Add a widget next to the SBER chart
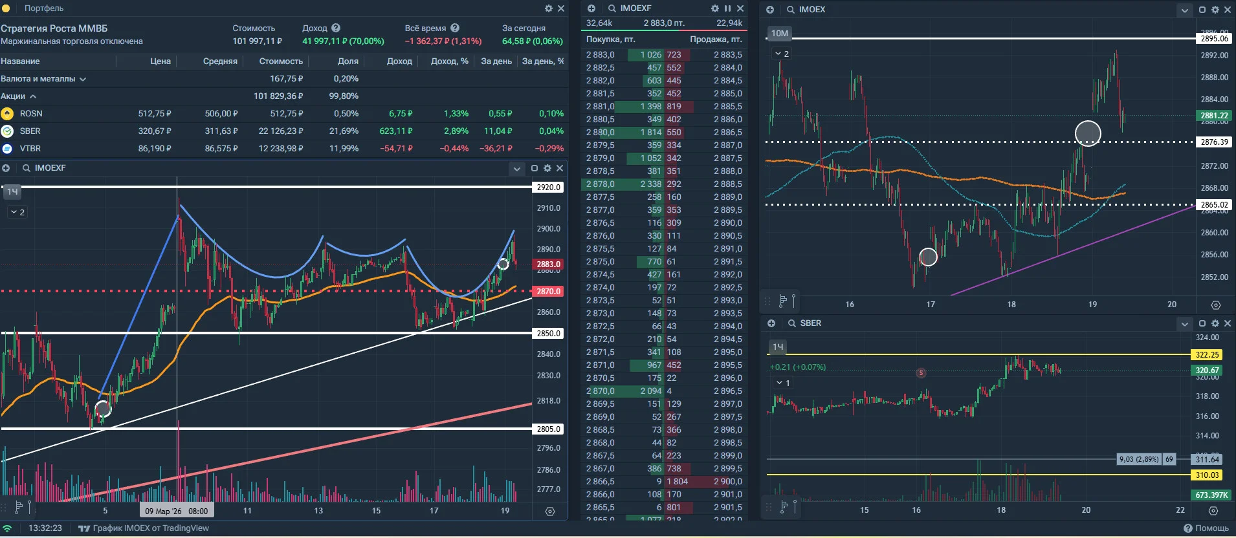Screen dimensions: 1236x538 click(x=771, y=323)
